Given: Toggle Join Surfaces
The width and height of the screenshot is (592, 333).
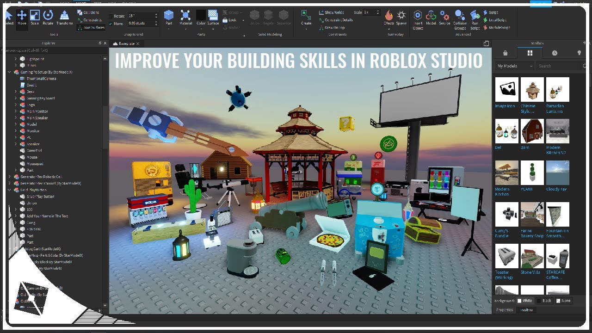Looking at the screenshot, I should (91, 27).
